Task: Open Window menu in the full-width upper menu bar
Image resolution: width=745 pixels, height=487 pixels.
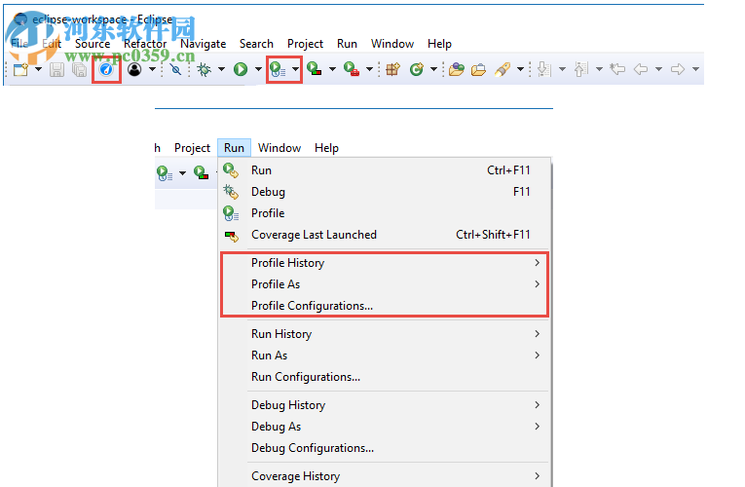Action: (x=392, y=44)
